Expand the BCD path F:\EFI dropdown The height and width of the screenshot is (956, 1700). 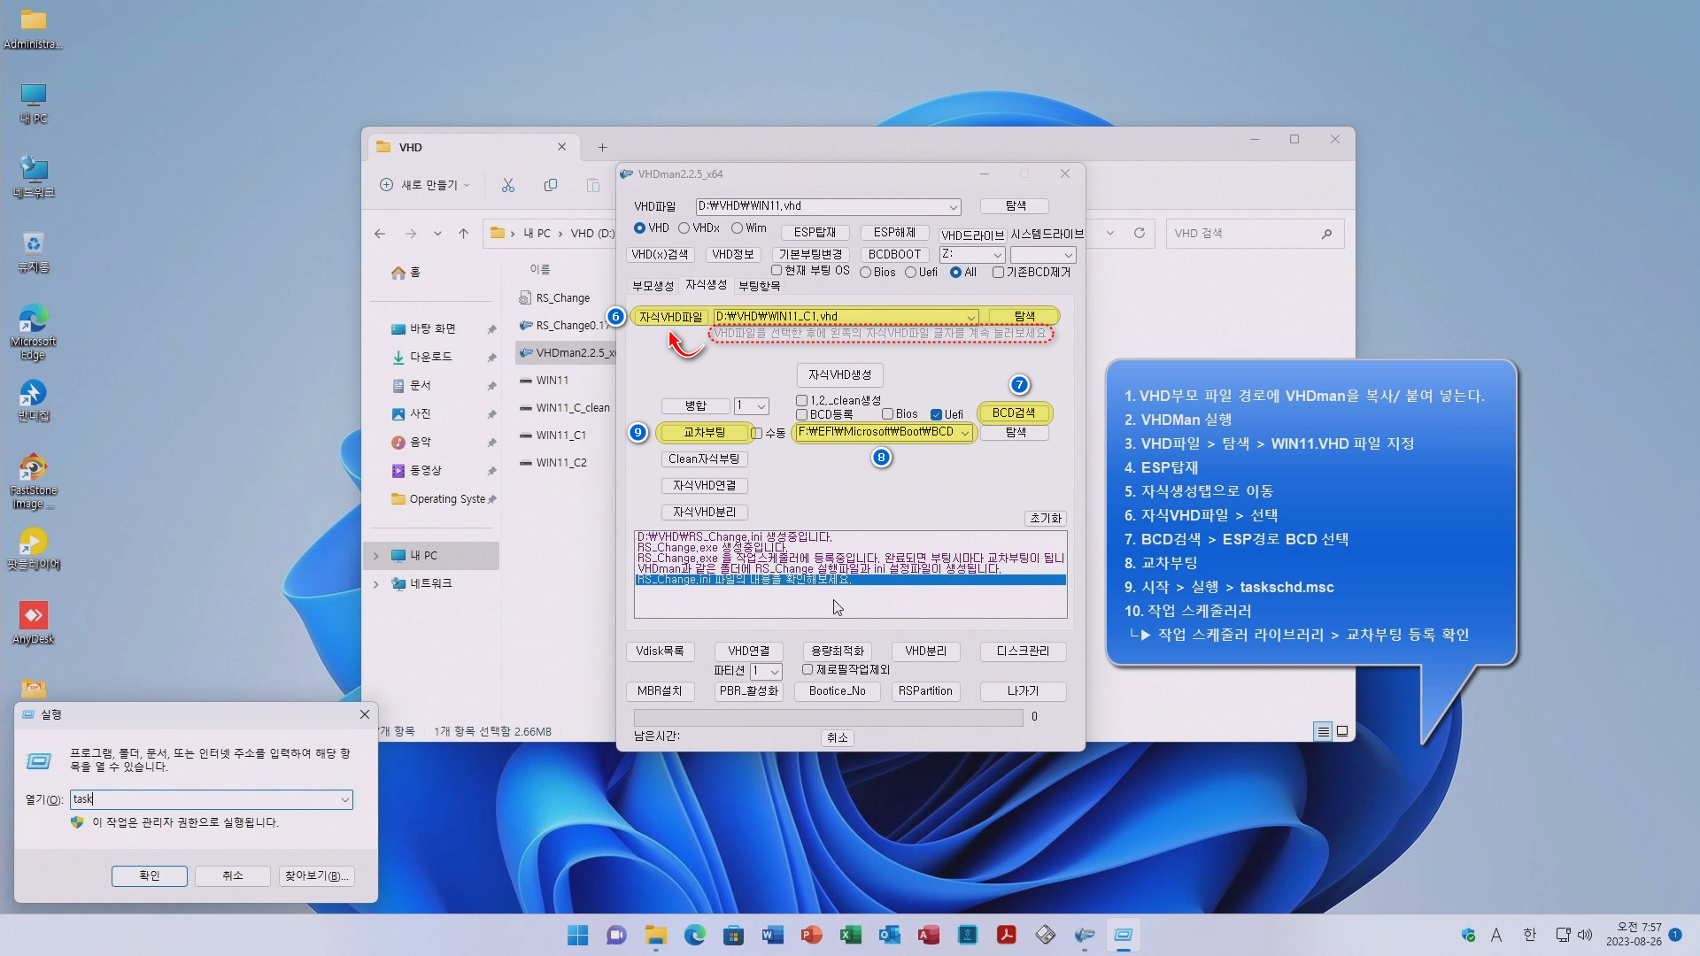click(964, 433)
